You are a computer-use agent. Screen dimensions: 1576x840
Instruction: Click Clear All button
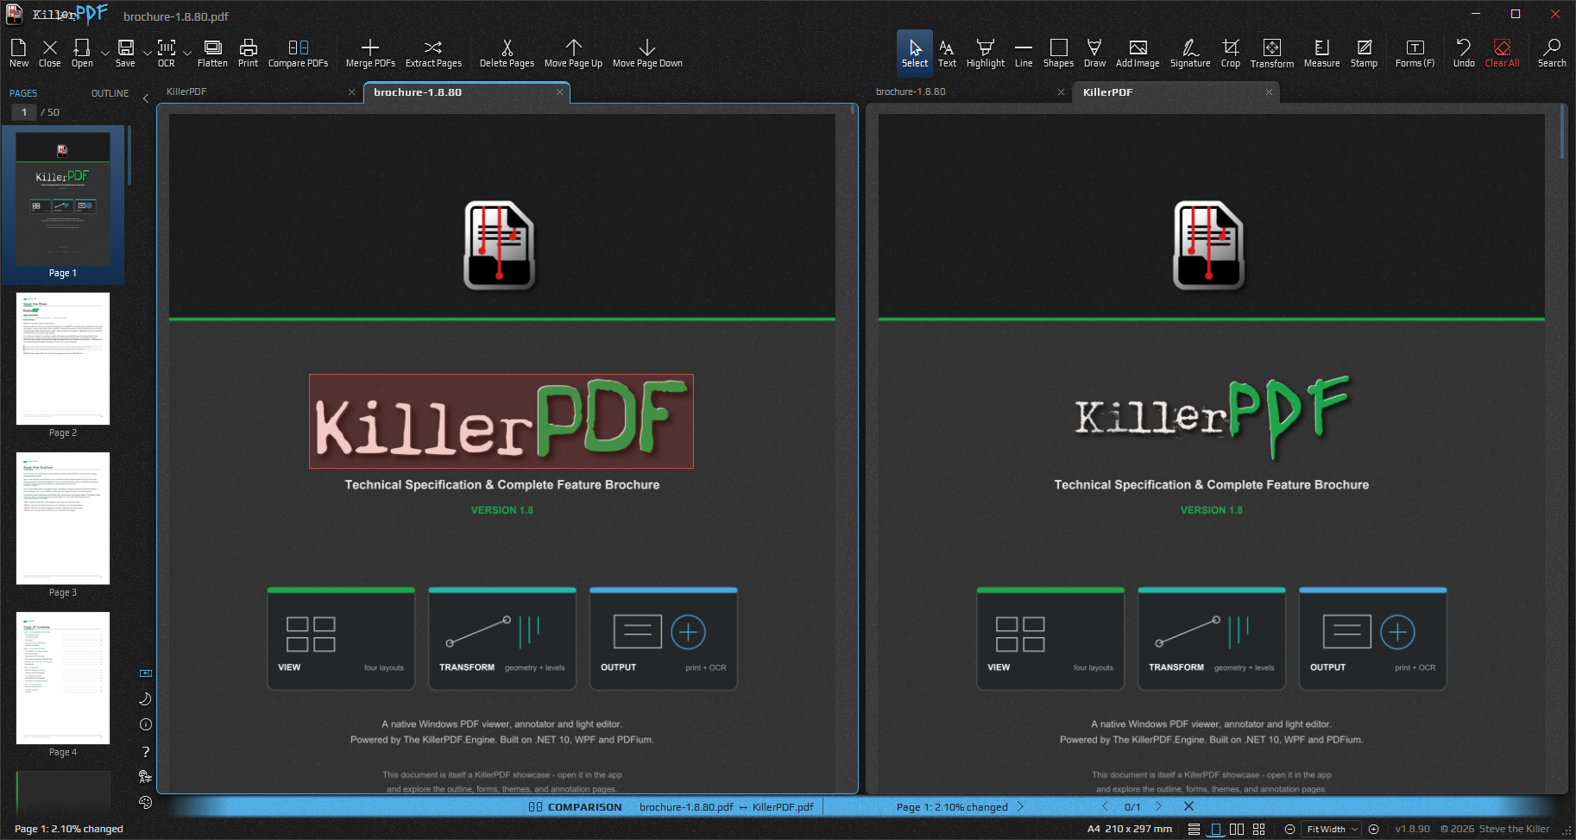(1502, 53)
